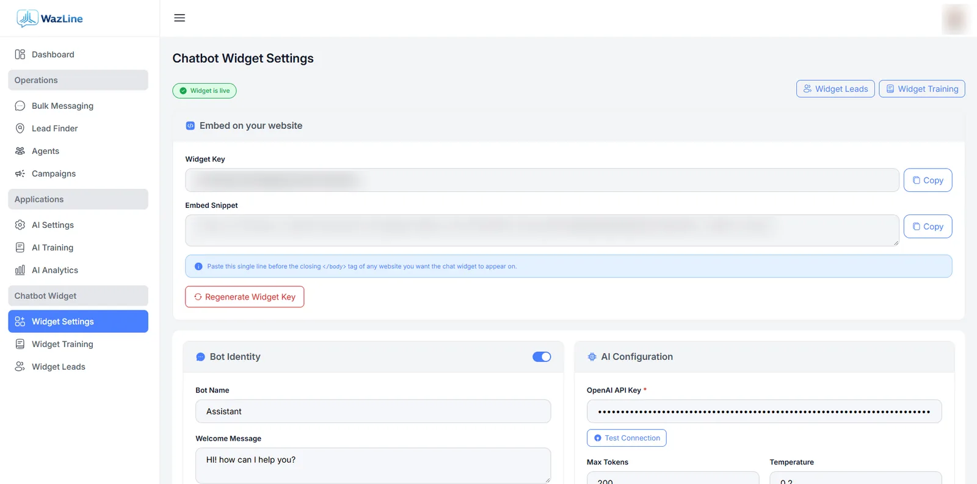Click the Widget is live status badge

[205, 90]
